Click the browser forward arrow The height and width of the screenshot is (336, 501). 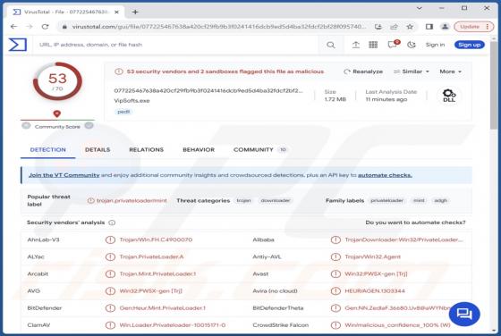(30, 27)
